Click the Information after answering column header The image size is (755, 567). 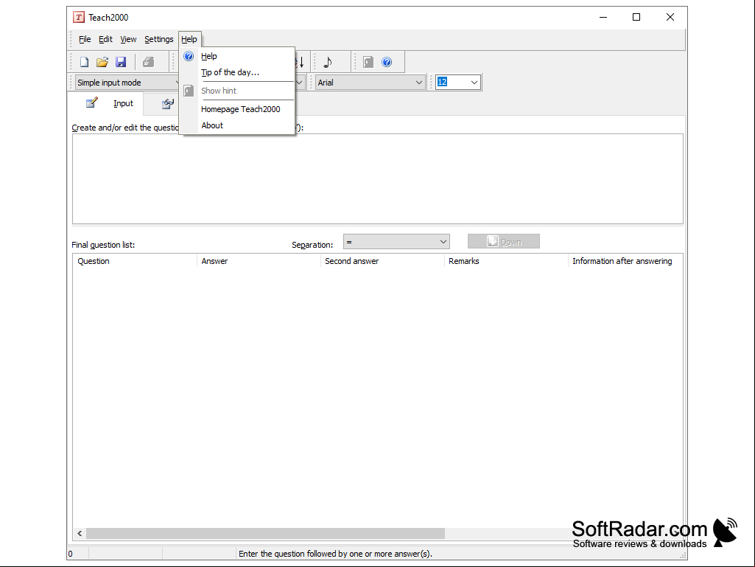(x=625, y=261)
